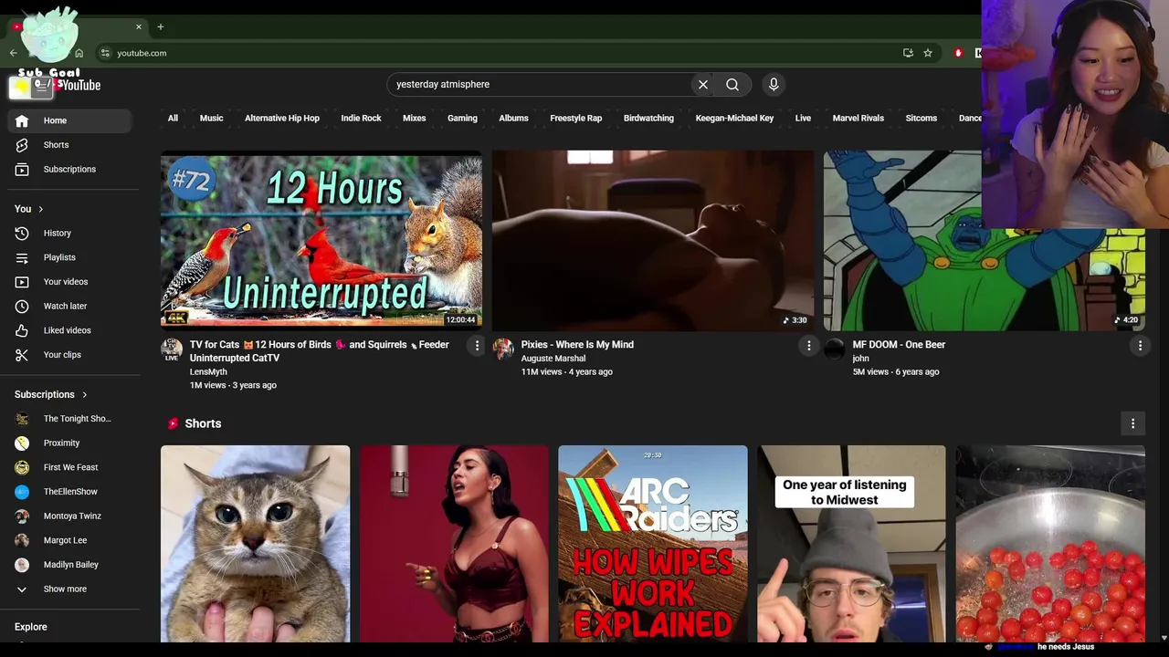Open Shorts shelf options menu
1169x657 pixels.
point(1132,423)
